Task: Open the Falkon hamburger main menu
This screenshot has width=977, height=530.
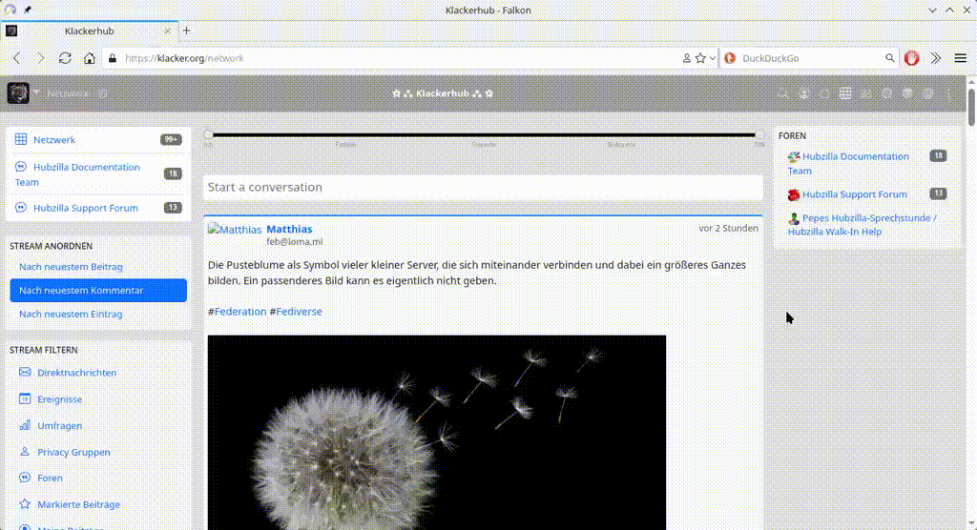Action: 960,58
